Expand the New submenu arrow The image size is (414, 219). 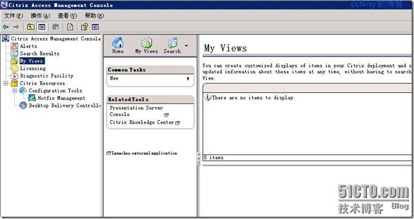(x=188, y=78)
